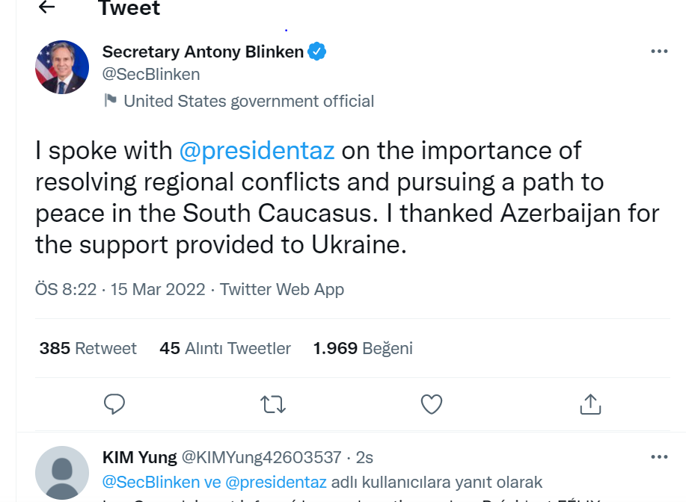The image size is (686, 502).
Task: Click Secretary Blinken's profile photo
Action: pyautogui.click(x=62, y=67)
